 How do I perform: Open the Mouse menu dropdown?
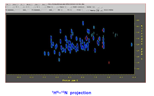point(29,5)
